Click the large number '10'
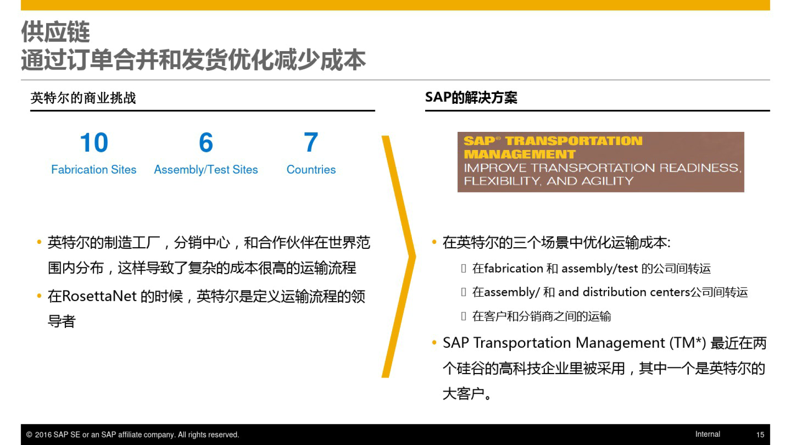 (x=94, y=143)
